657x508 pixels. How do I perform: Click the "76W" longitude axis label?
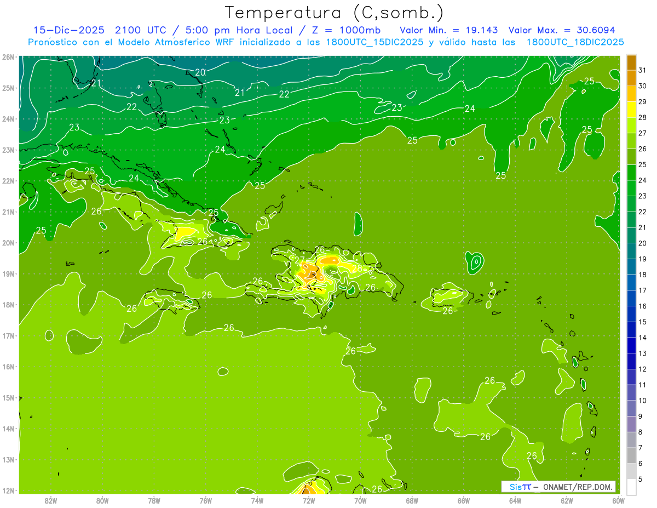pos(205,500)
